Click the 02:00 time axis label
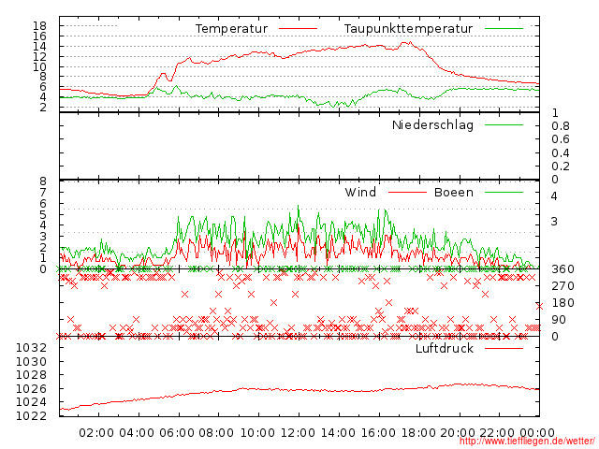This screenshot has width=599, height=449. click(96, 433)
